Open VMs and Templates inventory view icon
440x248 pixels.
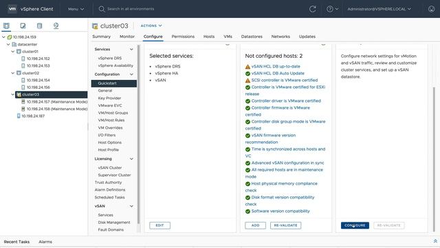pos(23,26)
